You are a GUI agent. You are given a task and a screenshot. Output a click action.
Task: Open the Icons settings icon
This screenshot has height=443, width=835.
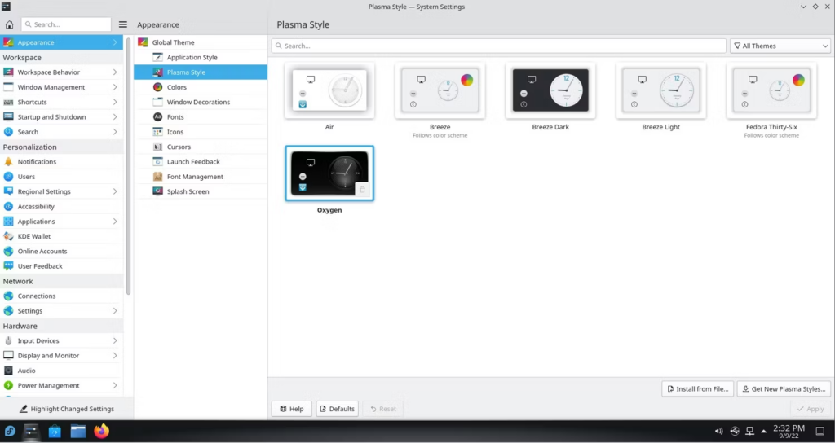[x=157, y=132]
